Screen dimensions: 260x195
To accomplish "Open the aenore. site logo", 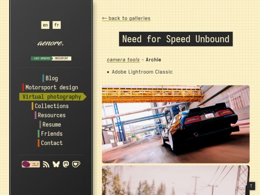I will point(51,43).
